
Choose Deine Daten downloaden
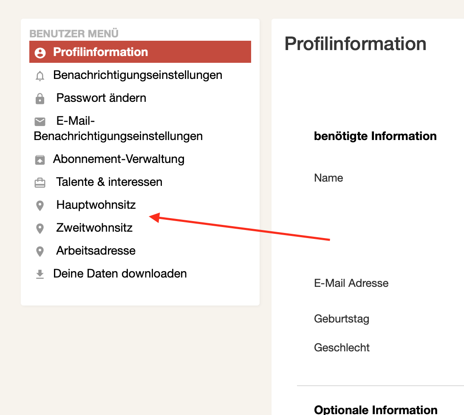[x=120, y=274]
